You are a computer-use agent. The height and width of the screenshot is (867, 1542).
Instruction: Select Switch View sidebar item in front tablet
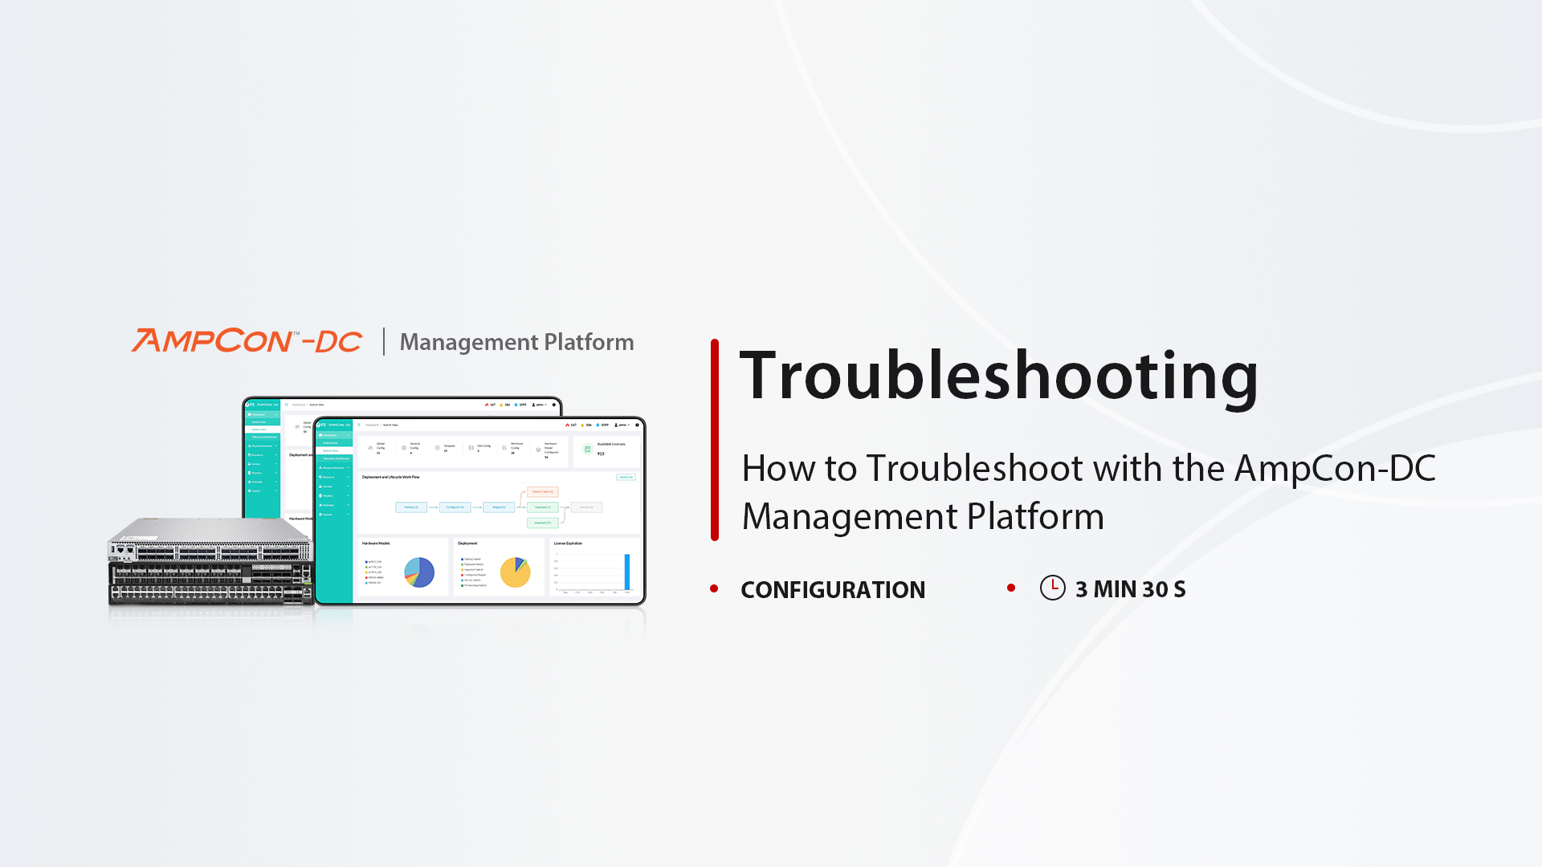point(330,450)
